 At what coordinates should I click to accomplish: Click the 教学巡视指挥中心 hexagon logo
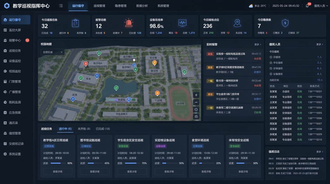(7, 6)
